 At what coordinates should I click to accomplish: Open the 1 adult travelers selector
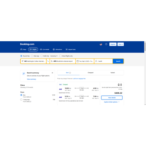(x=103, y=61)
